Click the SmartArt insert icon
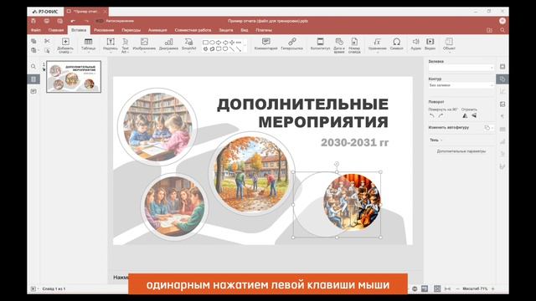 point(188,42)
